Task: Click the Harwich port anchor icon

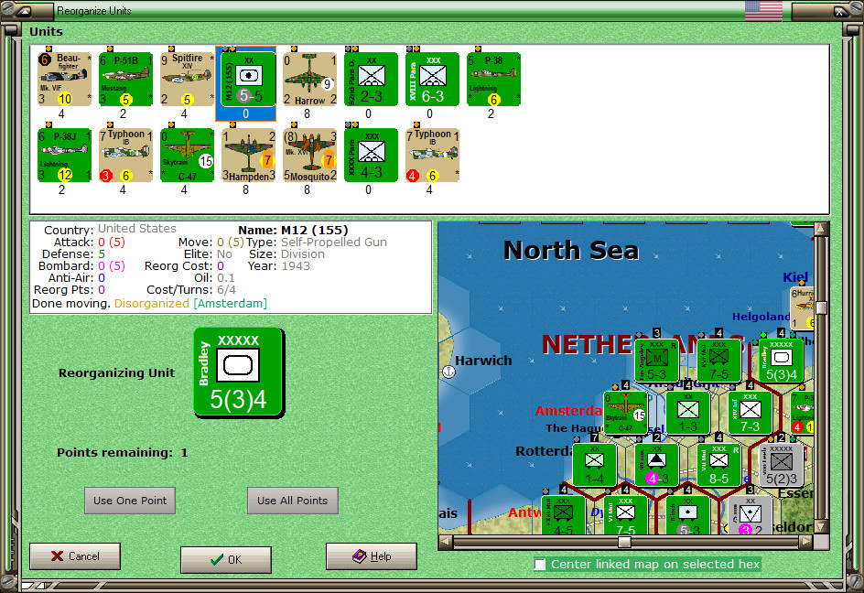Action: (x=449, y=372)
